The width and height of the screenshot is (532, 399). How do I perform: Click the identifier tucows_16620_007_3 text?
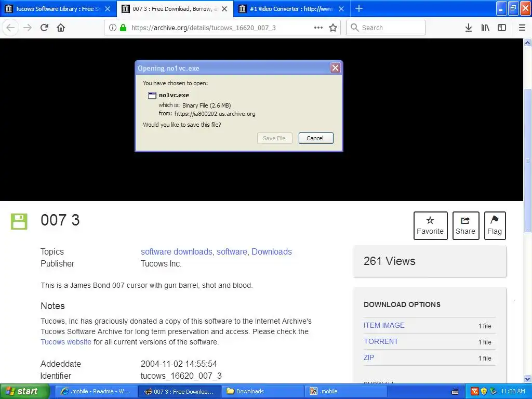click(x=181, y=376)
